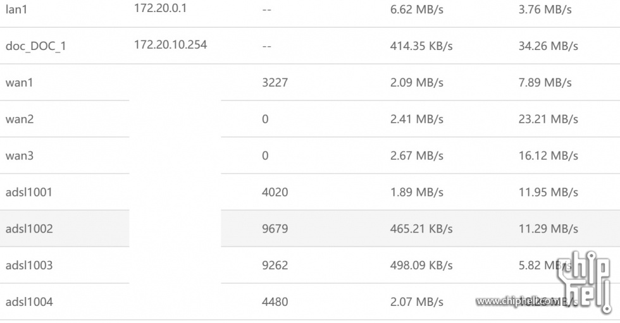Select the wan3 interface name
The image size is (620, 323).
(20, 155)
